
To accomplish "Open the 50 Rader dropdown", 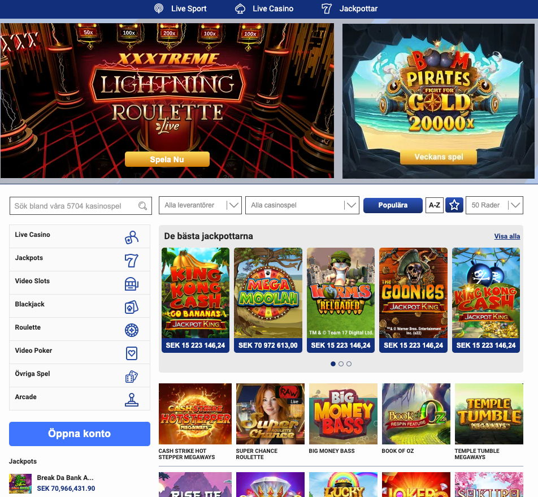I will (x=494, y=205).
